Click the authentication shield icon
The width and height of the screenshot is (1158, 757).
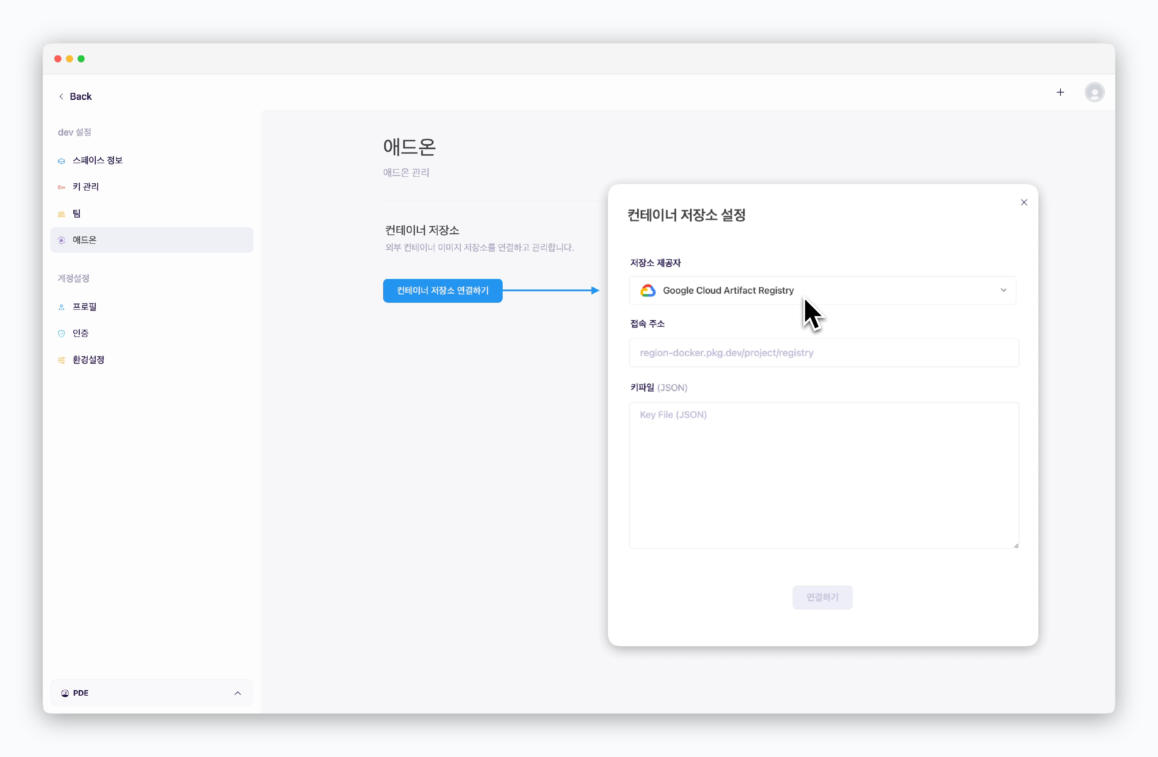click(x=61, y=334)
